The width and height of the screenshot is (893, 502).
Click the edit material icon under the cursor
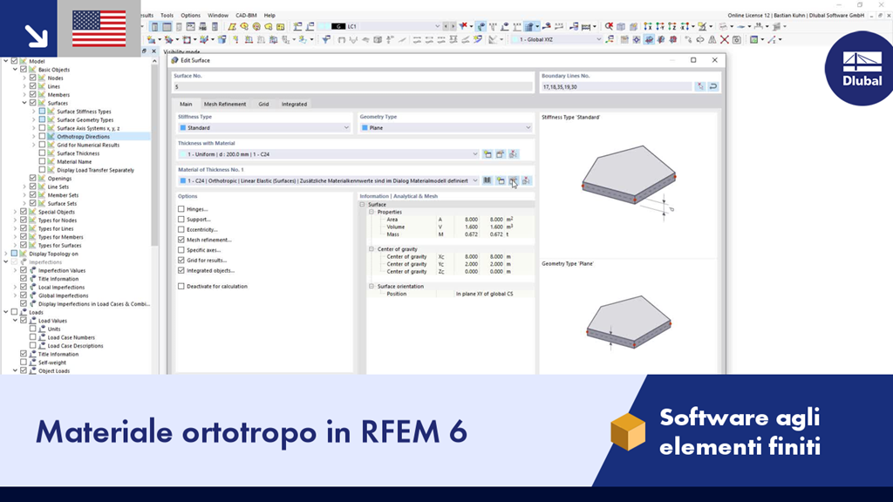coord(513,180)
